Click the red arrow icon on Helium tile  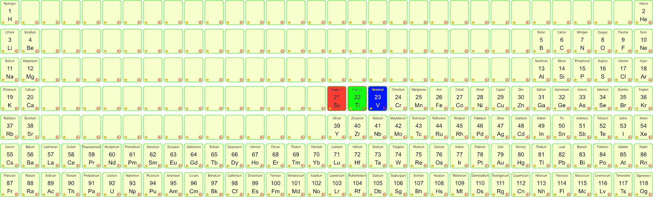point(650,22)
